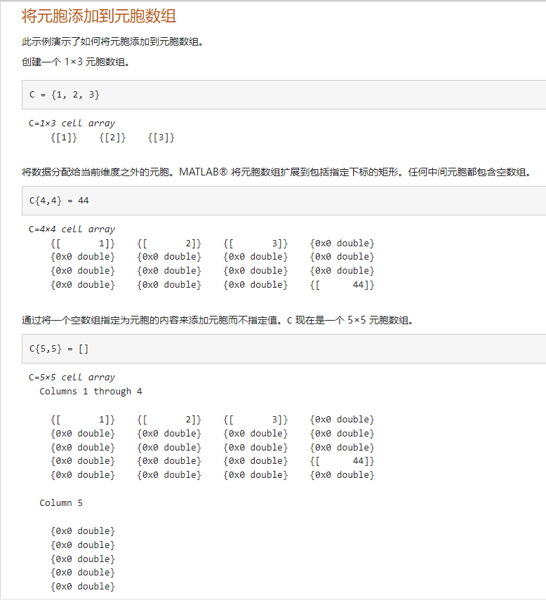Click the code box C{4,4} = 44
The height and width of the screenshot is (600, 546).
tap(284, 201)
